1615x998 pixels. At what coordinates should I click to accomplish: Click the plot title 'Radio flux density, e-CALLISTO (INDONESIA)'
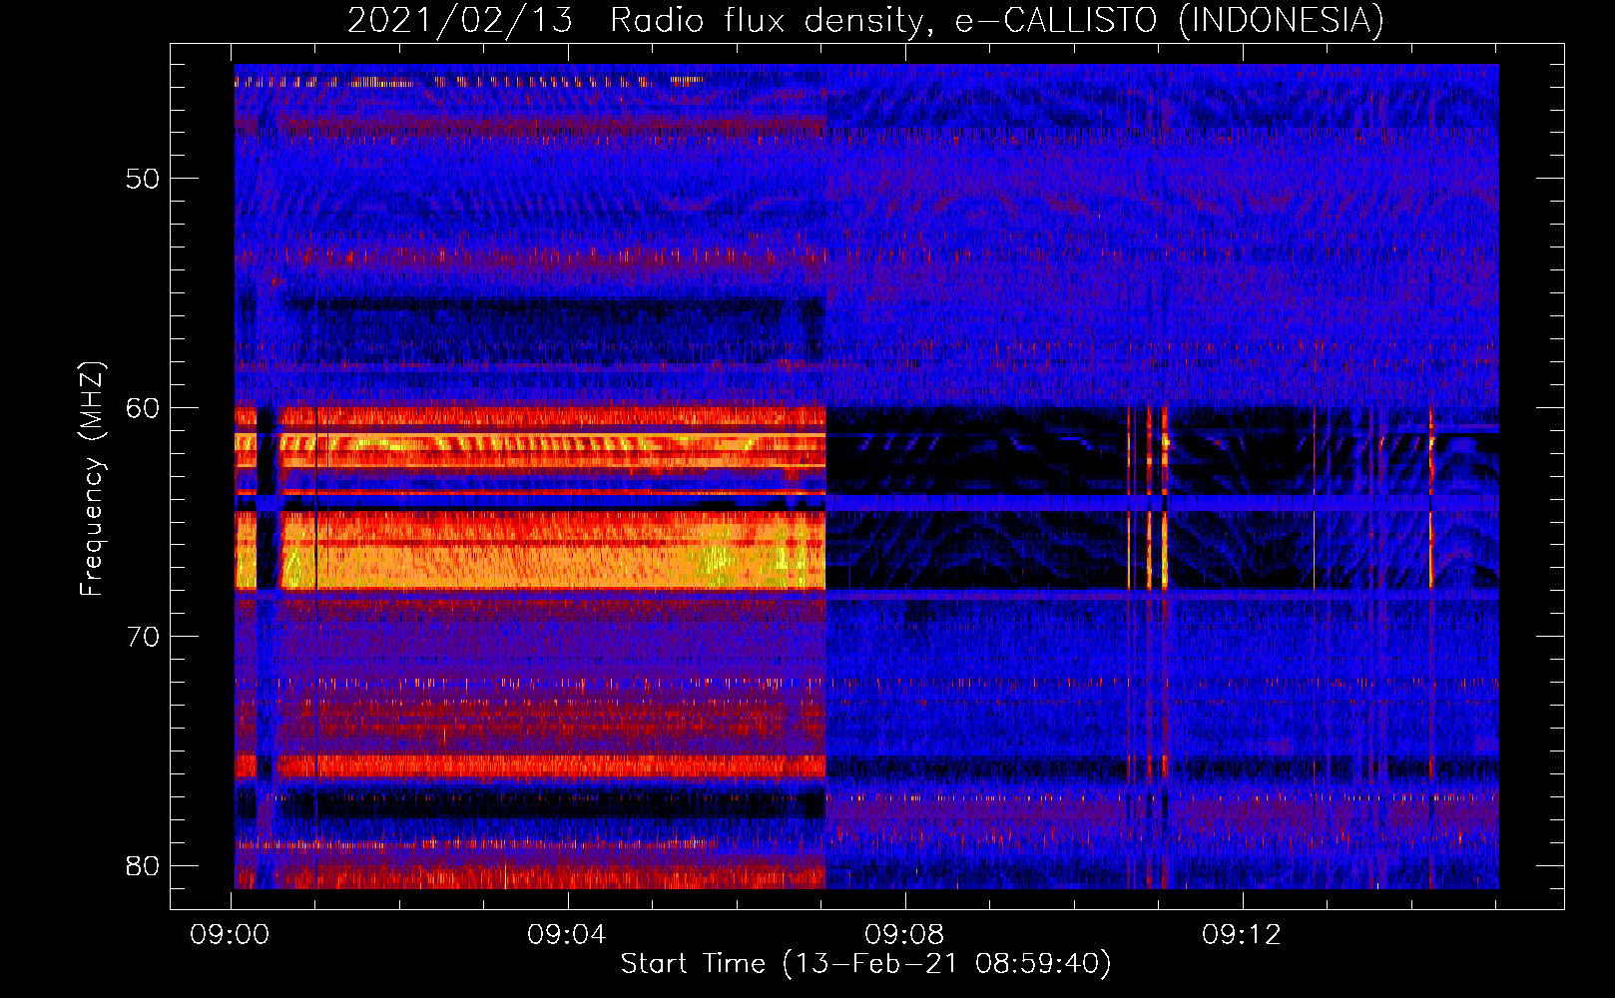(997, 20)
